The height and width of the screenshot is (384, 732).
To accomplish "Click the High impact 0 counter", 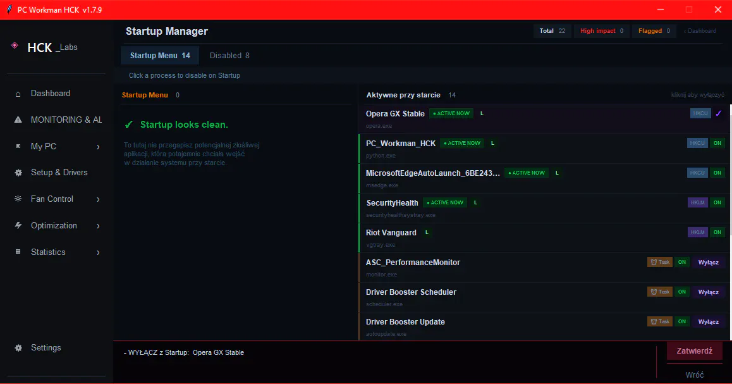I will (x=601, y=31).
